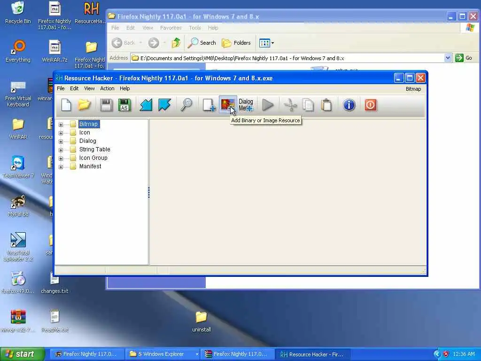Expand the Icon Group tree node

pos(61,158)
